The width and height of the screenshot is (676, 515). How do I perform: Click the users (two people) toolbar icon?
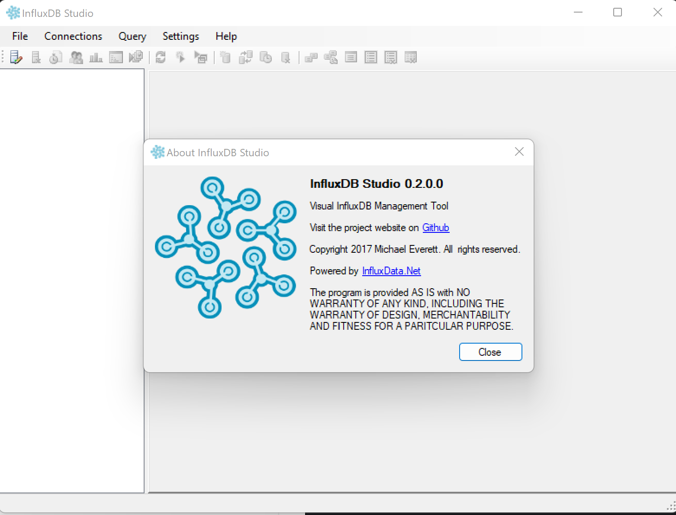76,57
